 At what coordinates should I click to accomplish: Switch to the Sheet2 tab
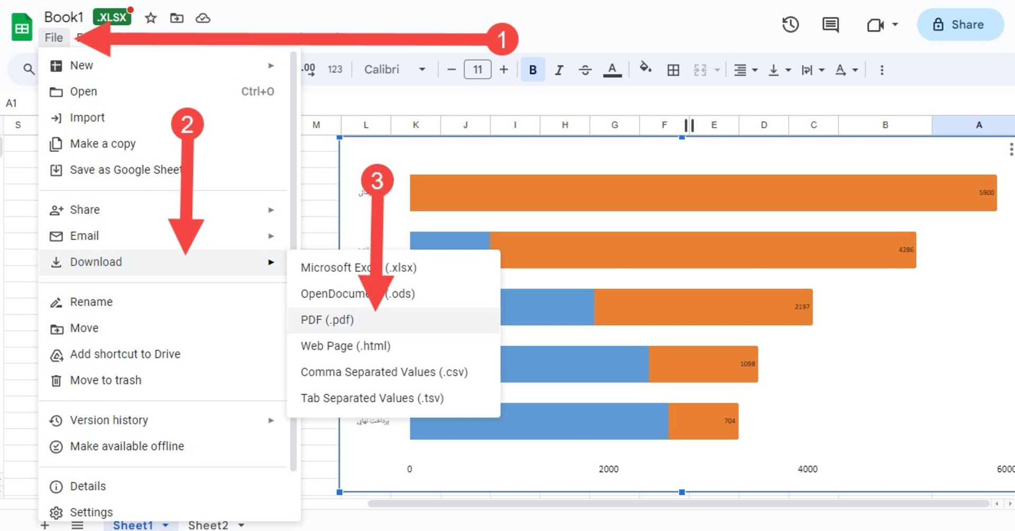[x=208, y=525]
